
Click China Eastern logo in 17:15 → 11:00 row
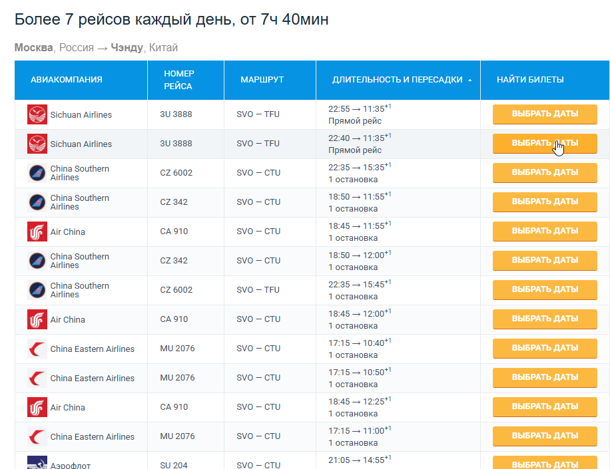point(37,436)
